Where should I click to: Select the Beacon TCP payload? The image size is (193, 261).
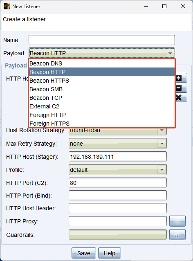102,98
